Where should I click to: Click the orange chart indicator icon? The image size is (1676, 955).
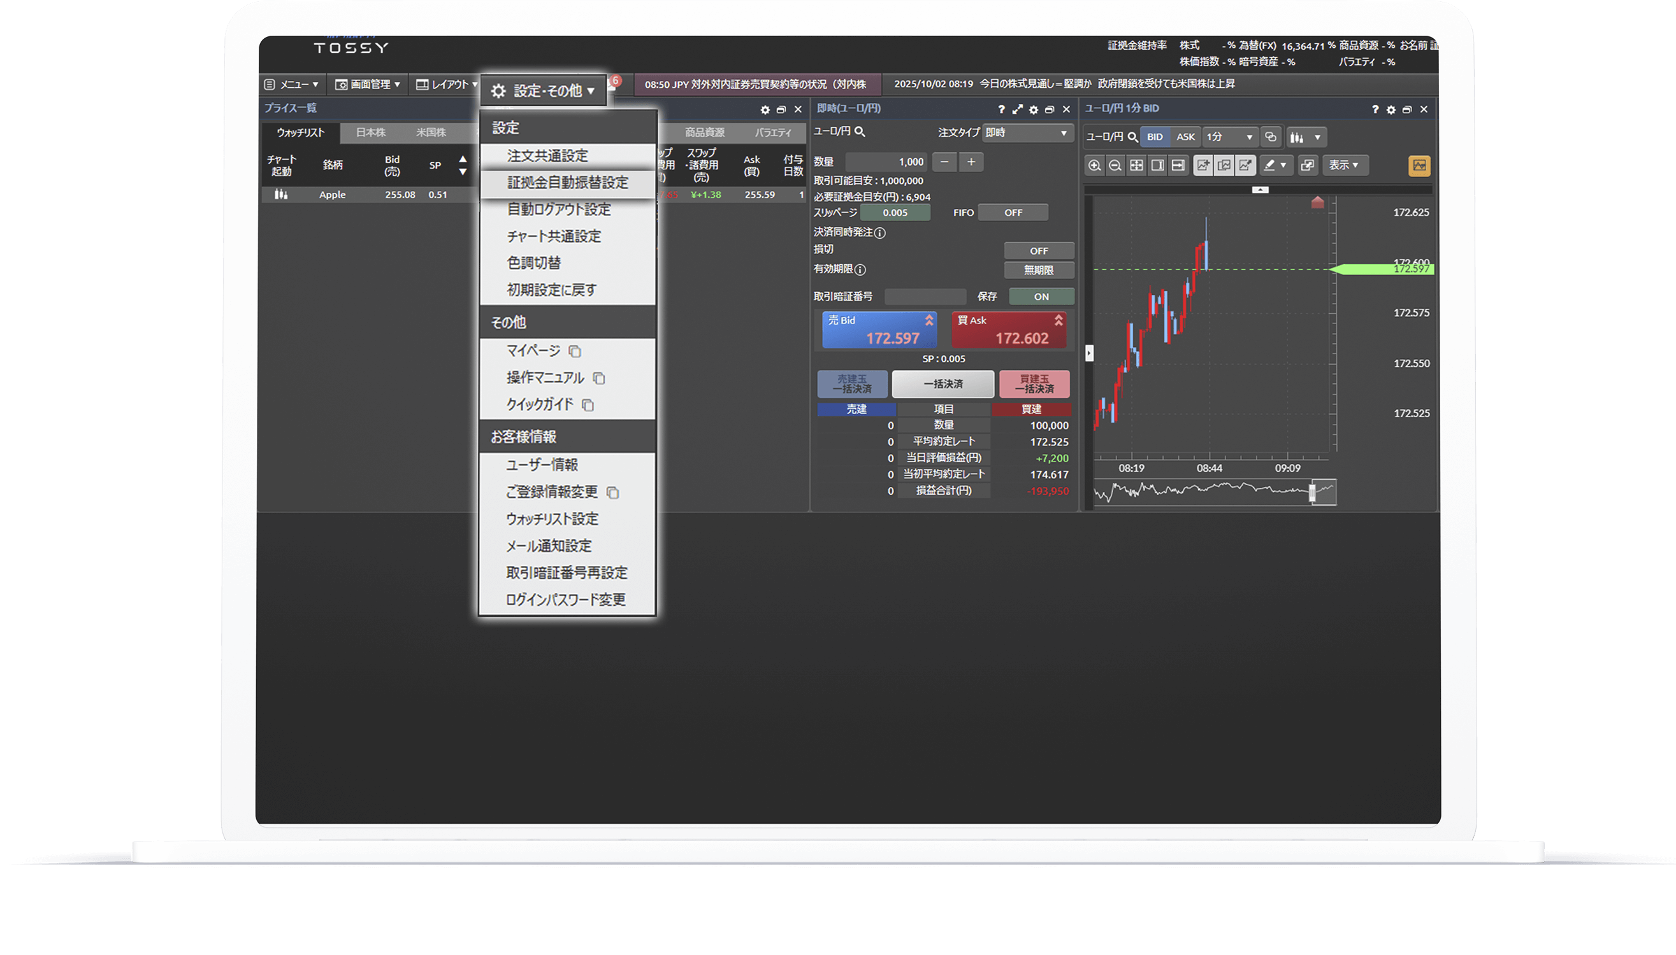pos(1419,166)
